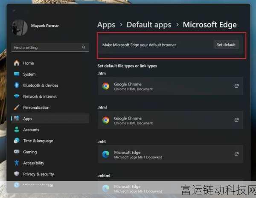Click the Privacy & security shield icon

pyautogui.click(x=17, y=174)
